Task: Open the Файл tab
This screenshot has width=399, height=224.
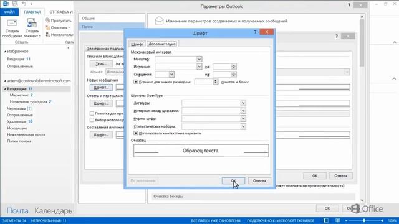Action: click(9, 12)
